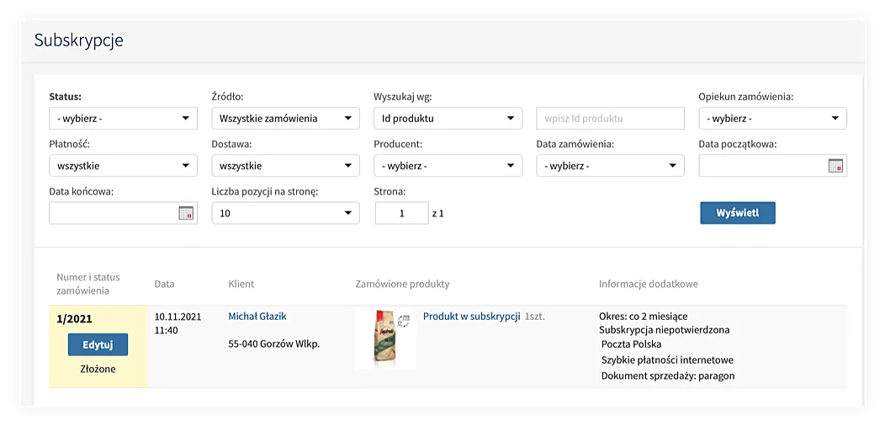Click Edytuj button for order 1/2021

click(x=98, y=344)
